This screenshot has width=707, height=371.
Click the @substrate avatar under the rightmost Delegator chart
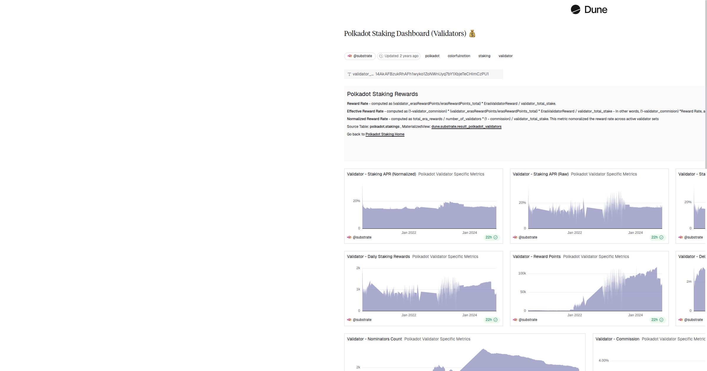click(681, 320)
